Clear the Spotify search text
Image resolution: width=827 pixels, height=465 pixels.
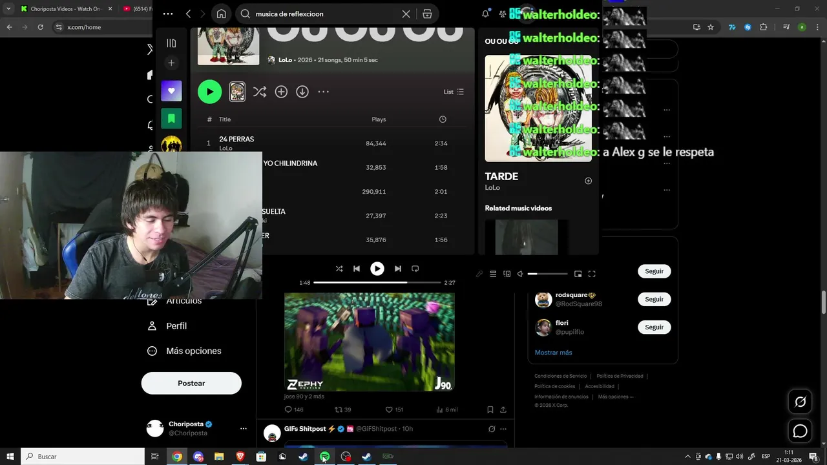pos(406,14)
